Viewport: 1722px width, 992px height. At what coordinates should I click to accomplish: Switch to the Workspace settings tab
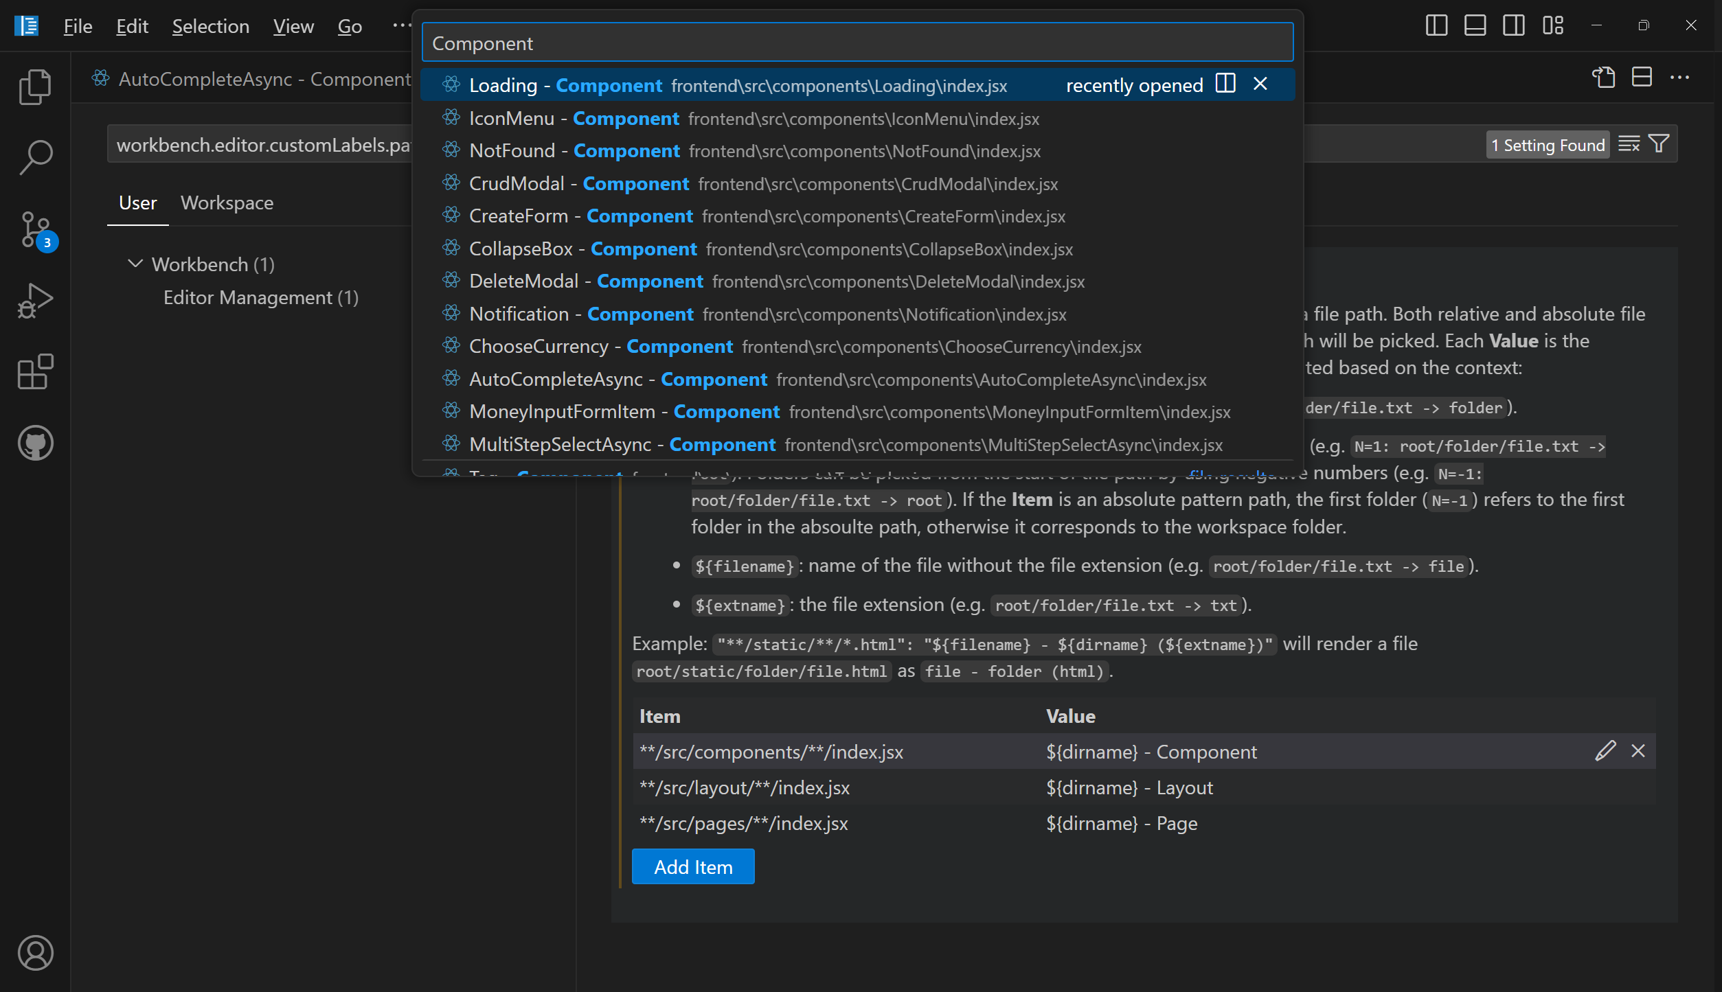pyautogui.click(x=227, y=203)
